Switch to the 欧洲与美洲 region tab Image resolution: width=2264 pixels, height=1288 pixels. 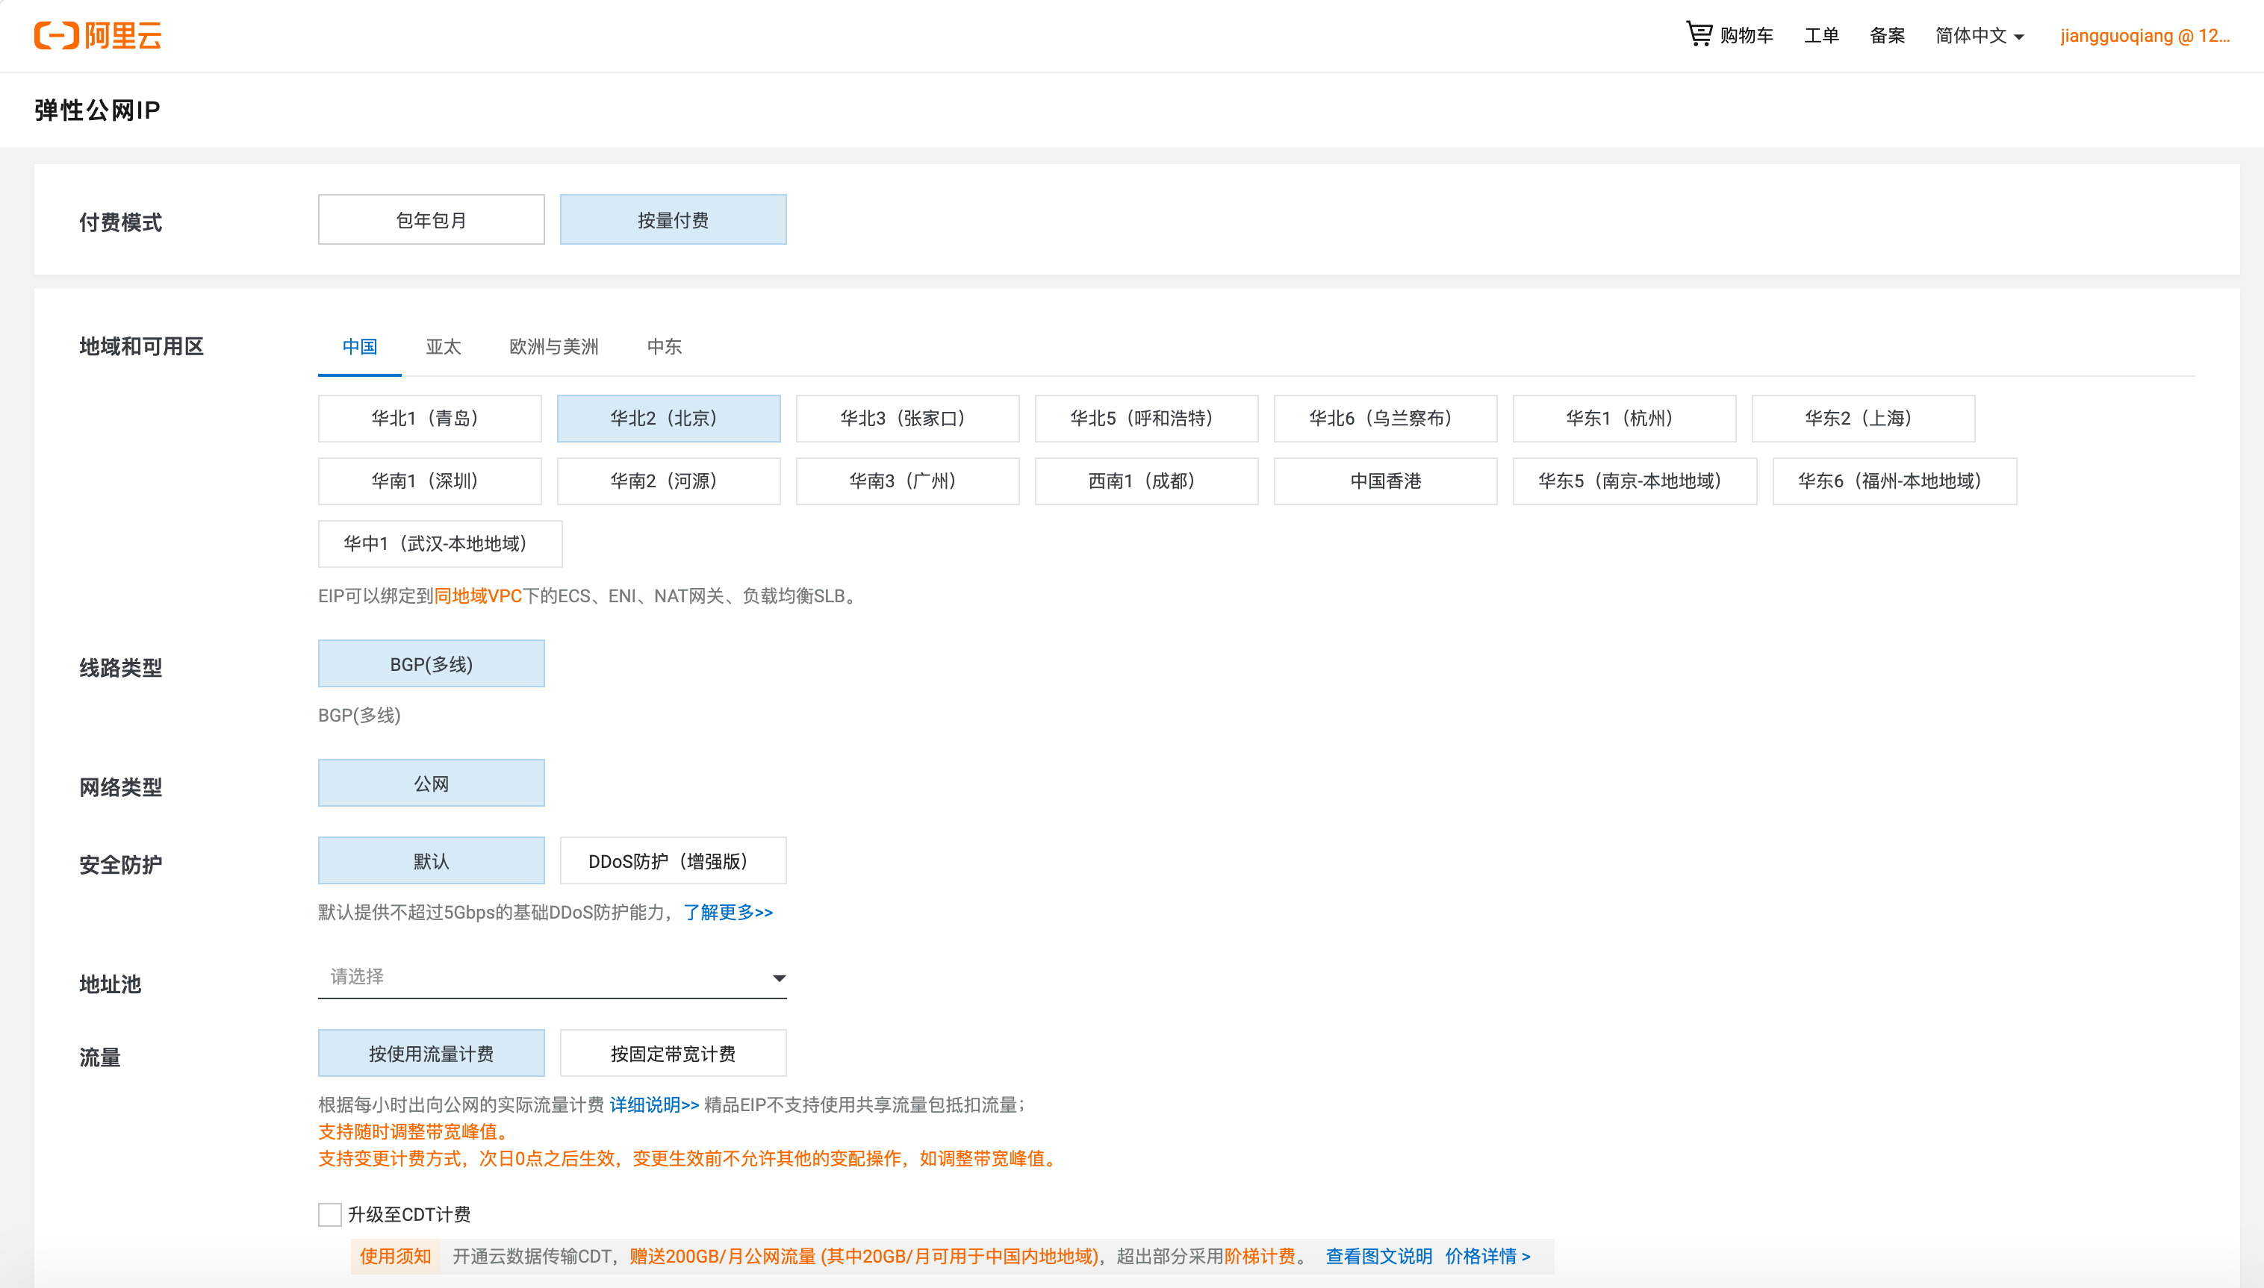click(x=554, y=347)
